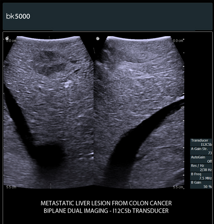
Task: Toggle AutoGain Off setting
Action: tap(201, 159)
